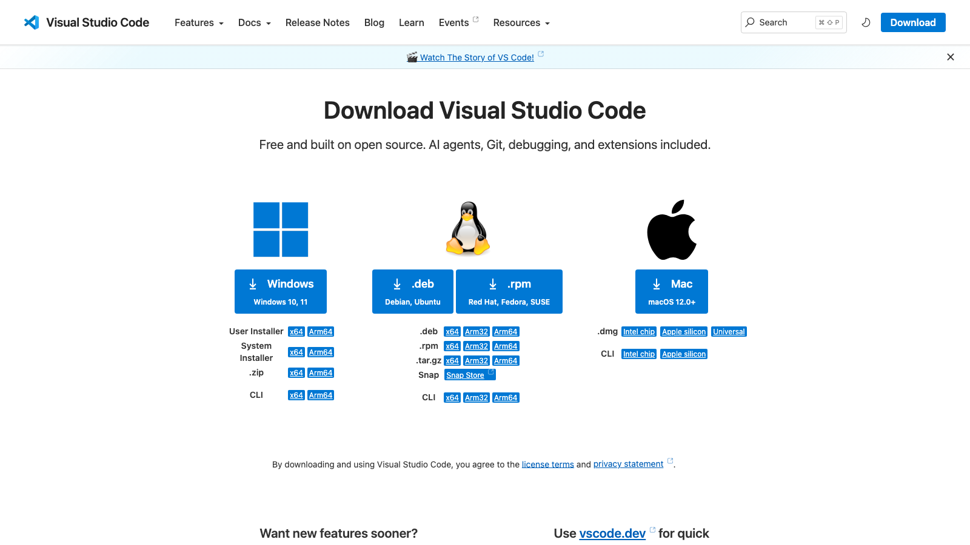Open the Learn page

pyautogui.click(x=412, y=22)
